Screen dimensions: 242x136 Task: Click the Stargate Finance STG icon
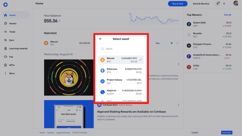tap(189, 46)
